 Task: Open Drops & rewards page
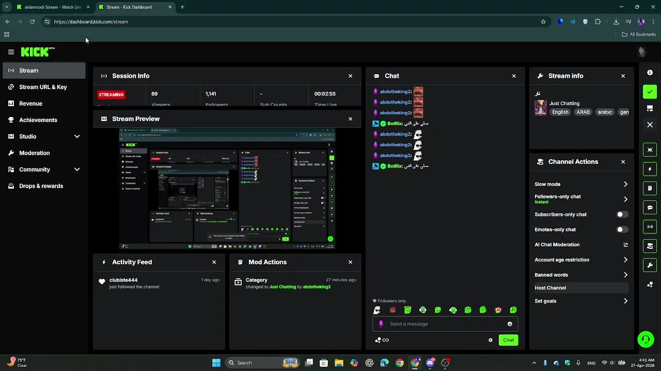click(x=44, y=186)
